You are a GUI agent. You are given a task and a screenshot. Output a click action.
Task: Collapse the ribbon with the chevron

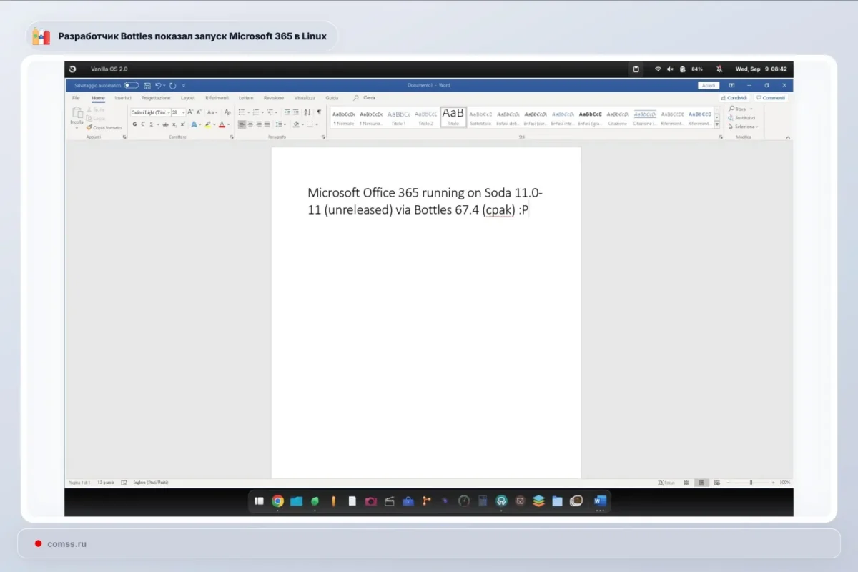(x=788, y=137)
